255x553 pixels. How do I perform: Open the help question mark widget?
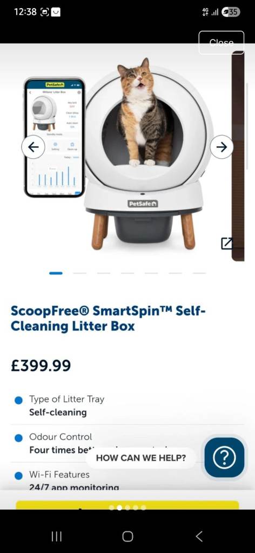pos(224,457)
